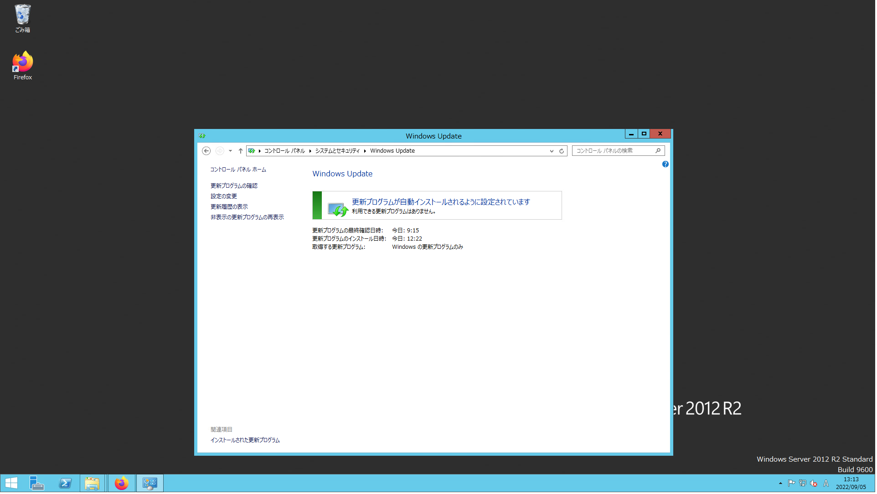Open the Action Center flag icon
Screen dimensions: 877x494
tap(793, 484)
